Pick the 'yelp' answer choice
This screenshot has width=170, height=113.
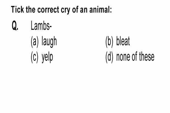[47, 58]
